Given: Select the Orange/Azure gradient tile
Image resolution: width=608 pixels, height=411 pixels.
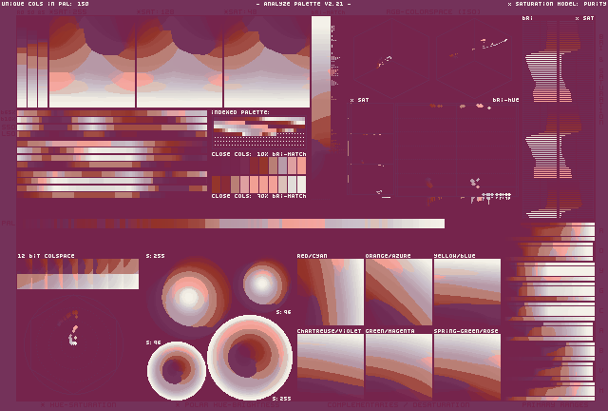Looking at the screenshot, I should [x=398, y=292].
